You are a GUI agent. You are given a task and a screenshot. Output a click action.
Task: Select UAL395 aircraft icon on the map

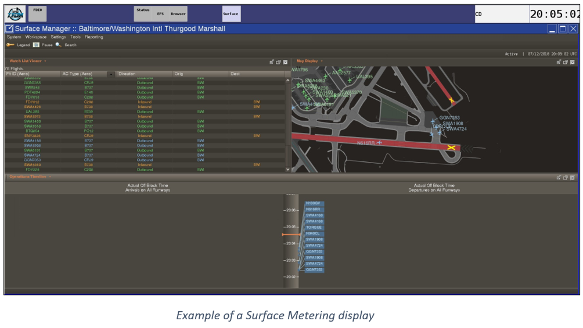coord(350,80)
